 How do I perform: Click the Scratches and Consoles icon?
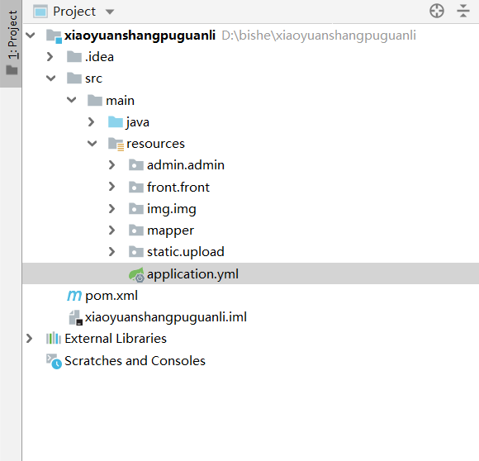(x=54, y=361)
